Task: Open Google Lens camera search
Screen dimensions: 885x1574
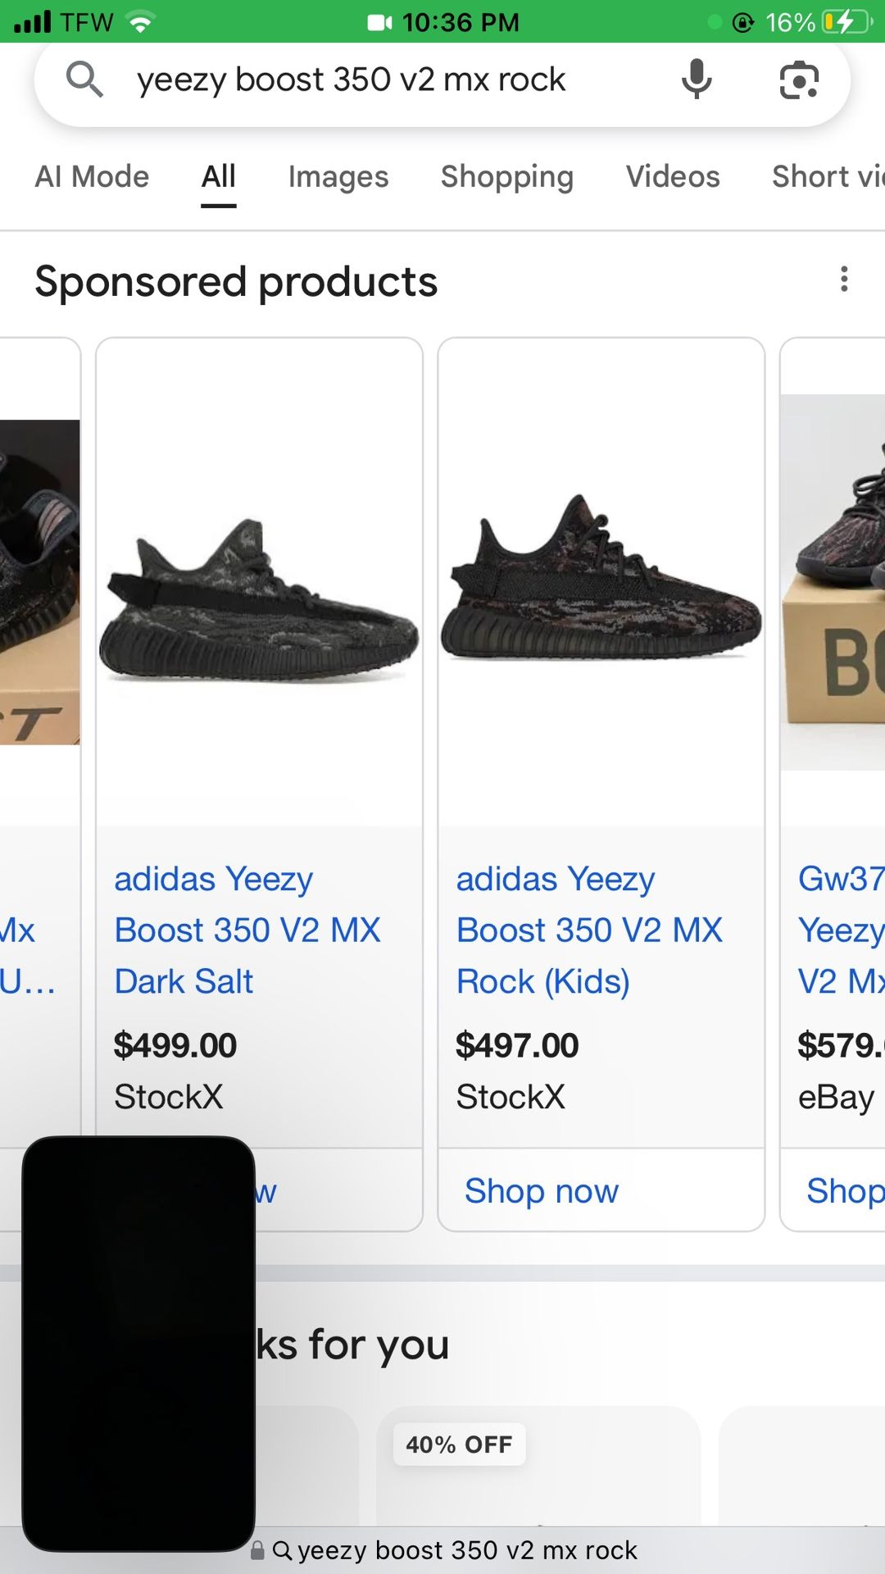Action: pos(798,80)
